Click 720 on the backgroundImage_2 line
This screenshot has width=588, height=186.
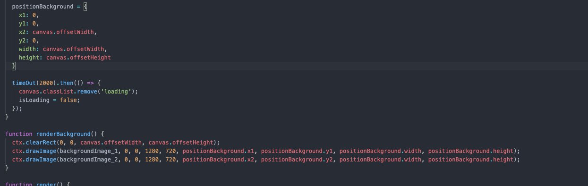tap(170, 159)
